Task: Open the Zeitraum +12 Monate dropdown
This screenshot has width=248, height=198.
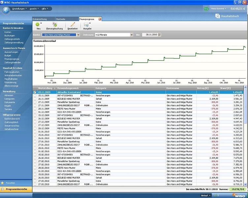Action: point(131,35)
